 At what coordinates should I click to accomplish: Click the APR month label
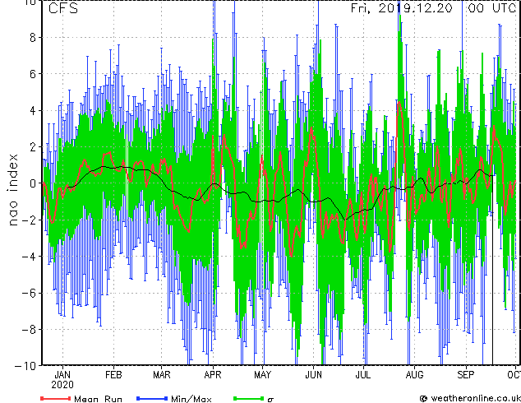[x=213, y=375]
